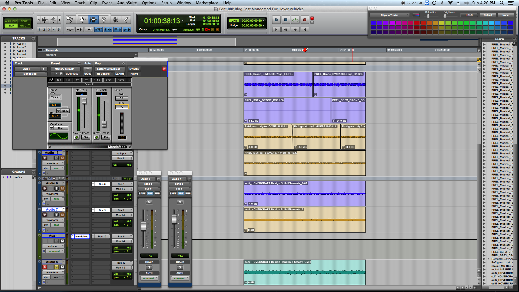Click Return to Zero transport button
Screen dimensions: 519x292
coord(276,30)
